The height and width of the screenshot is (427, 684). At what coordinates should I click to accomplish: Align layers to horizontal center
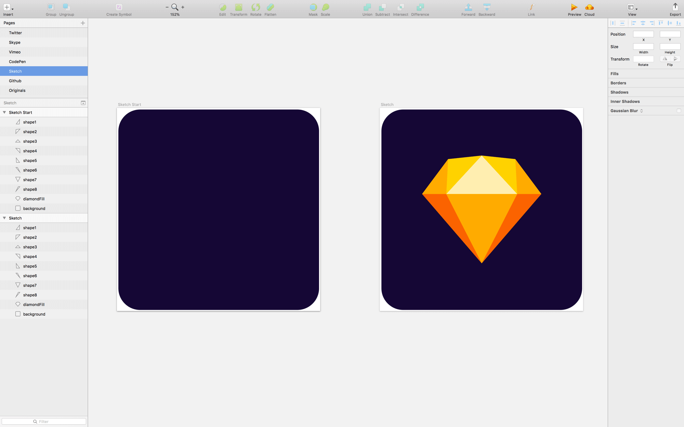point(643,23)
